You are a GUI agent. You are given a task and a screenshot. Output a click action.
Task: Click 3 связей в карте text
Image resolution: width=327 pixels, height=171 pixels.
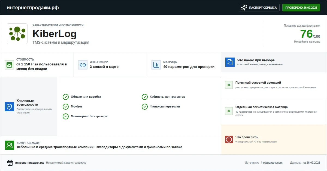[104, 67]
